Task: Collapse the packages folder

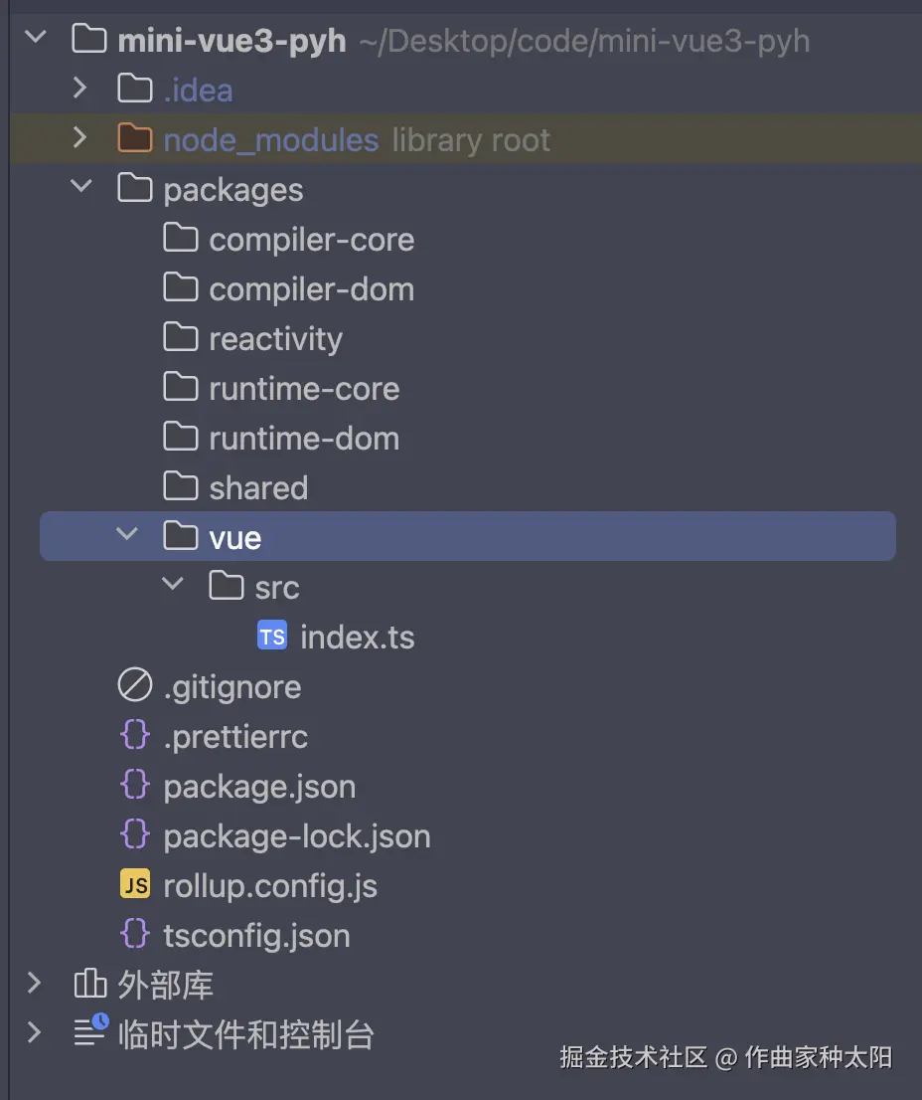Action: tap(80, 187)
